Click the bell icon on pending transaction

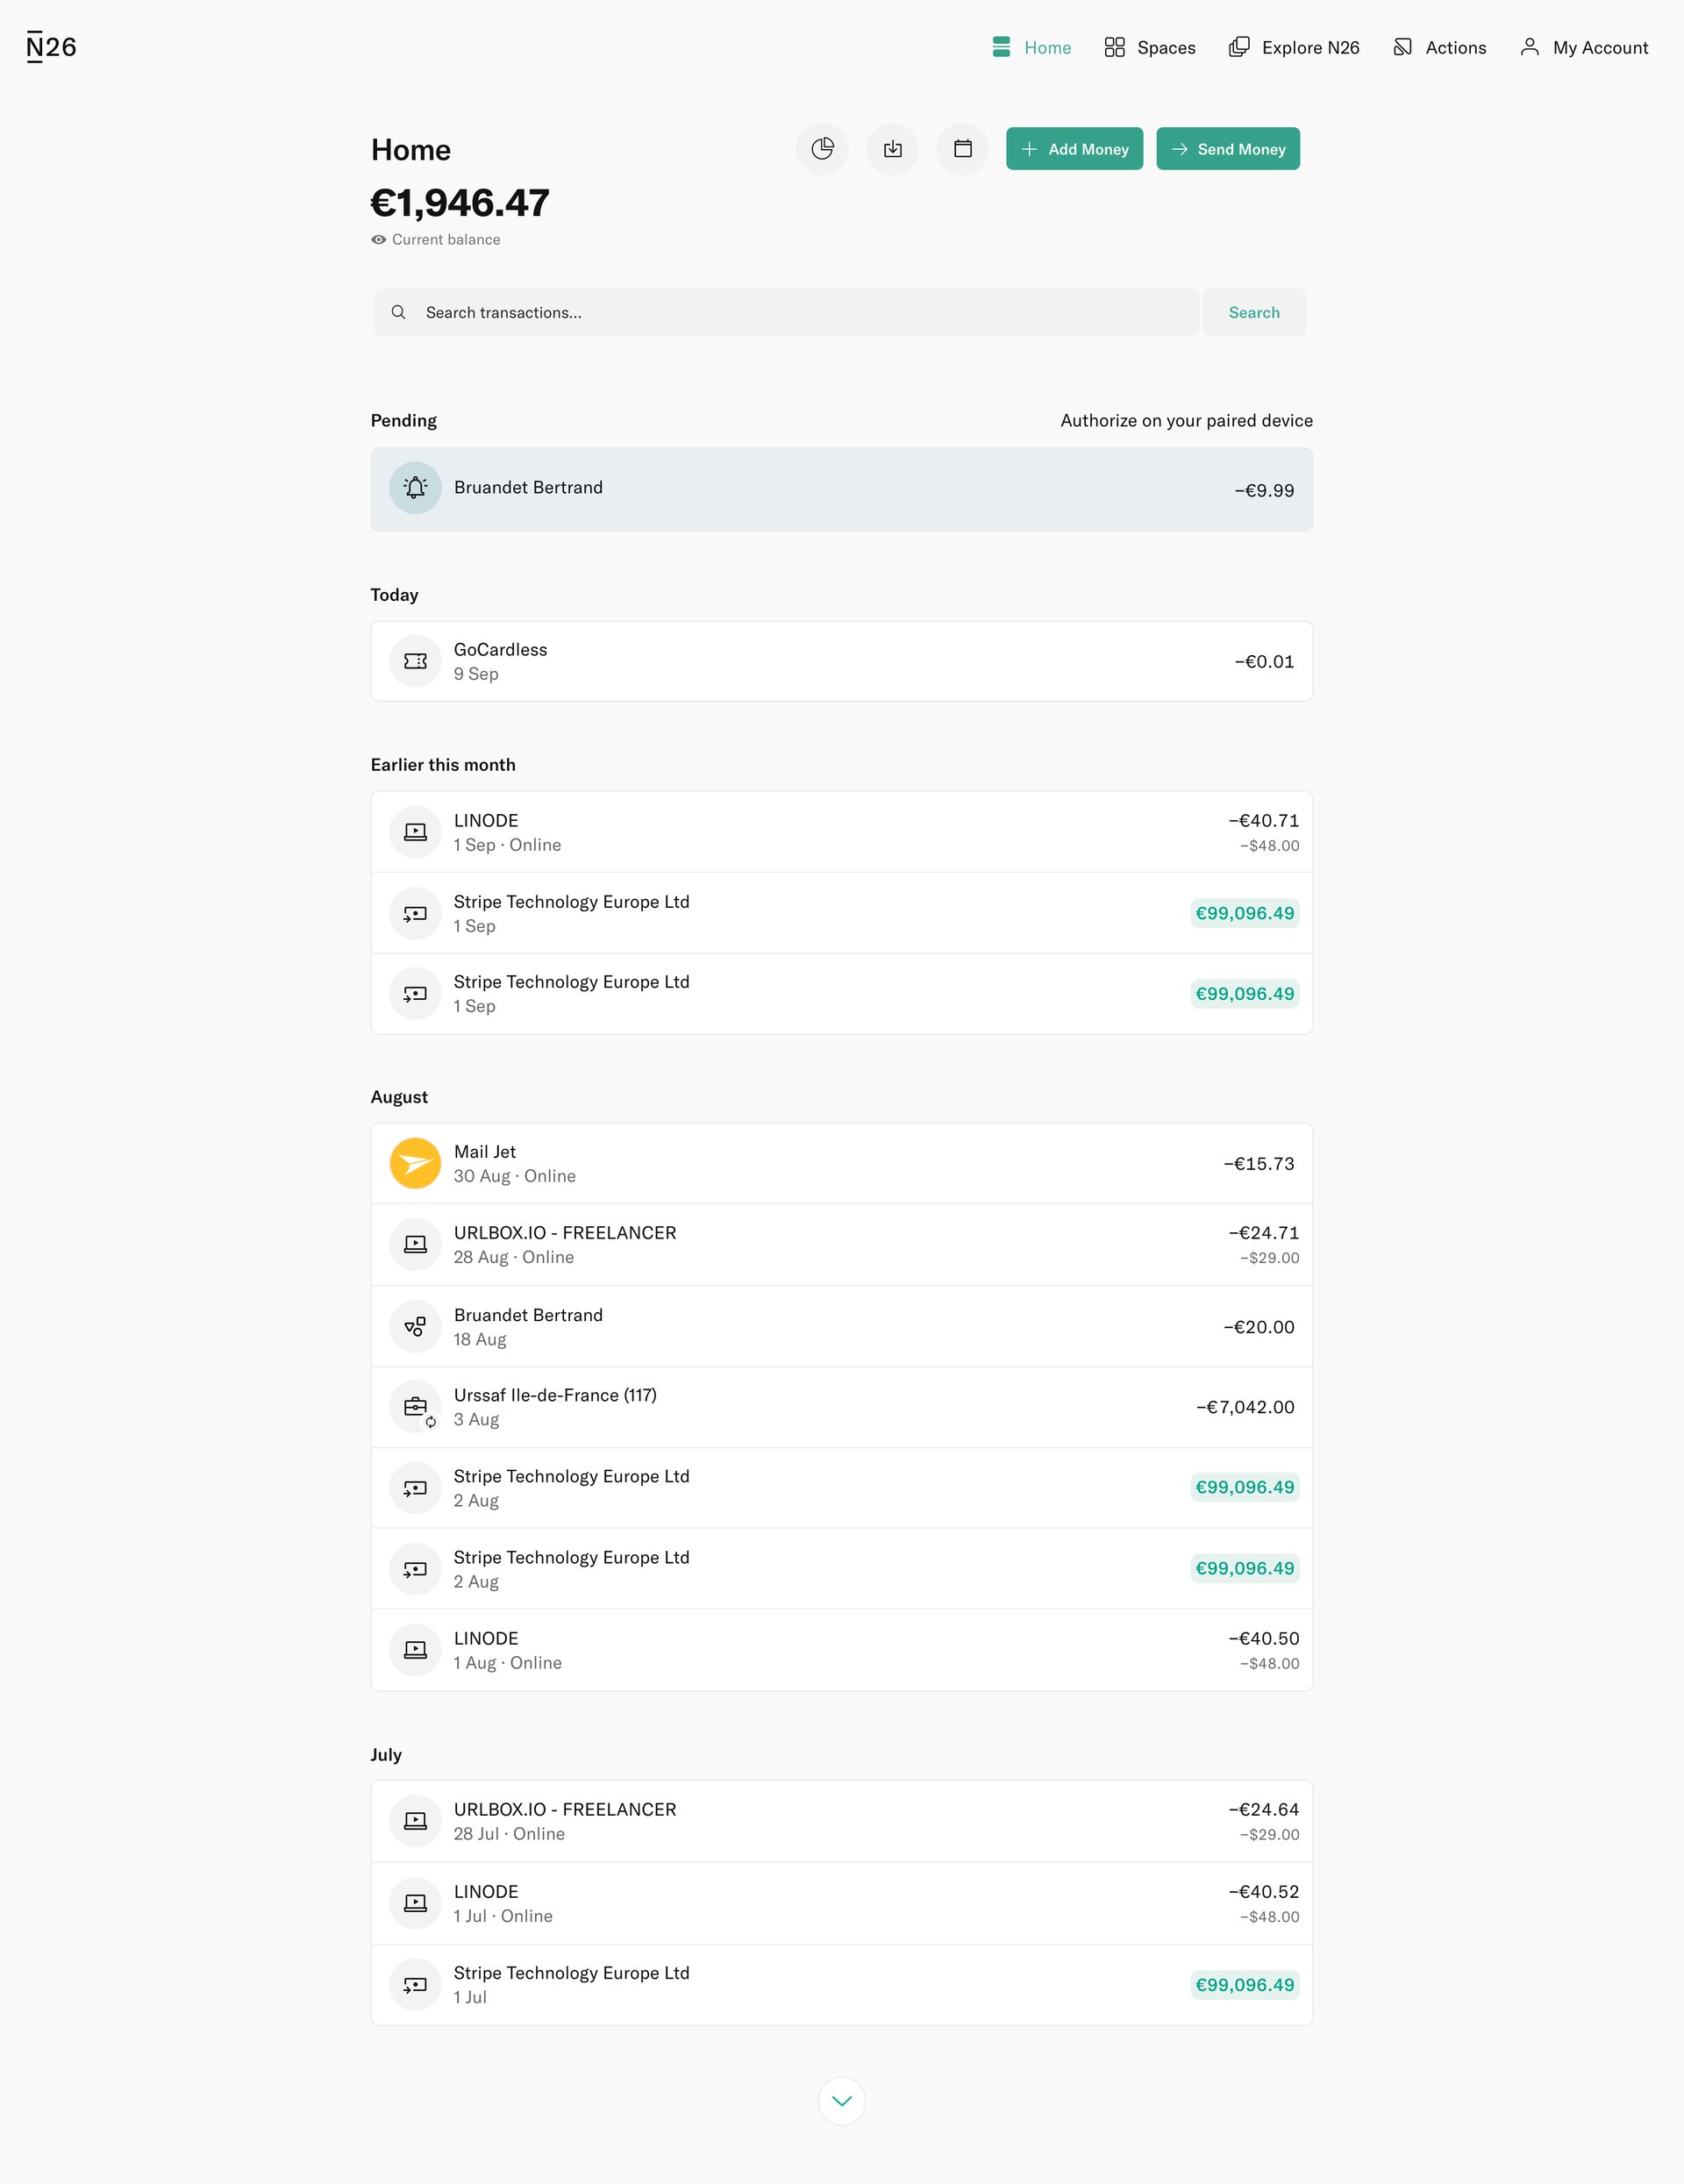[x=414, y=487]
